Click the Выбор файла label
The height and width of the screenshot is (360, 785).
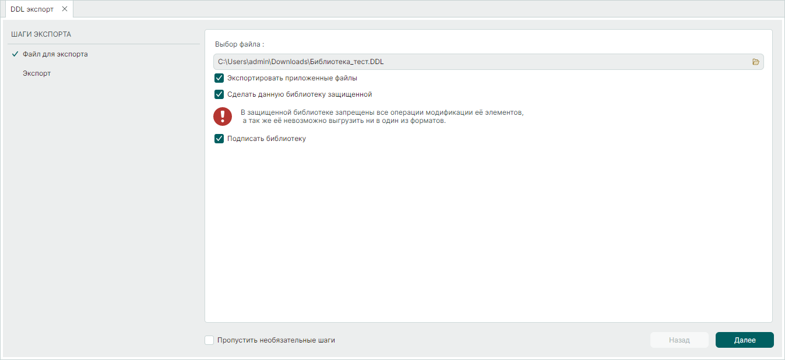pos(240,44)
